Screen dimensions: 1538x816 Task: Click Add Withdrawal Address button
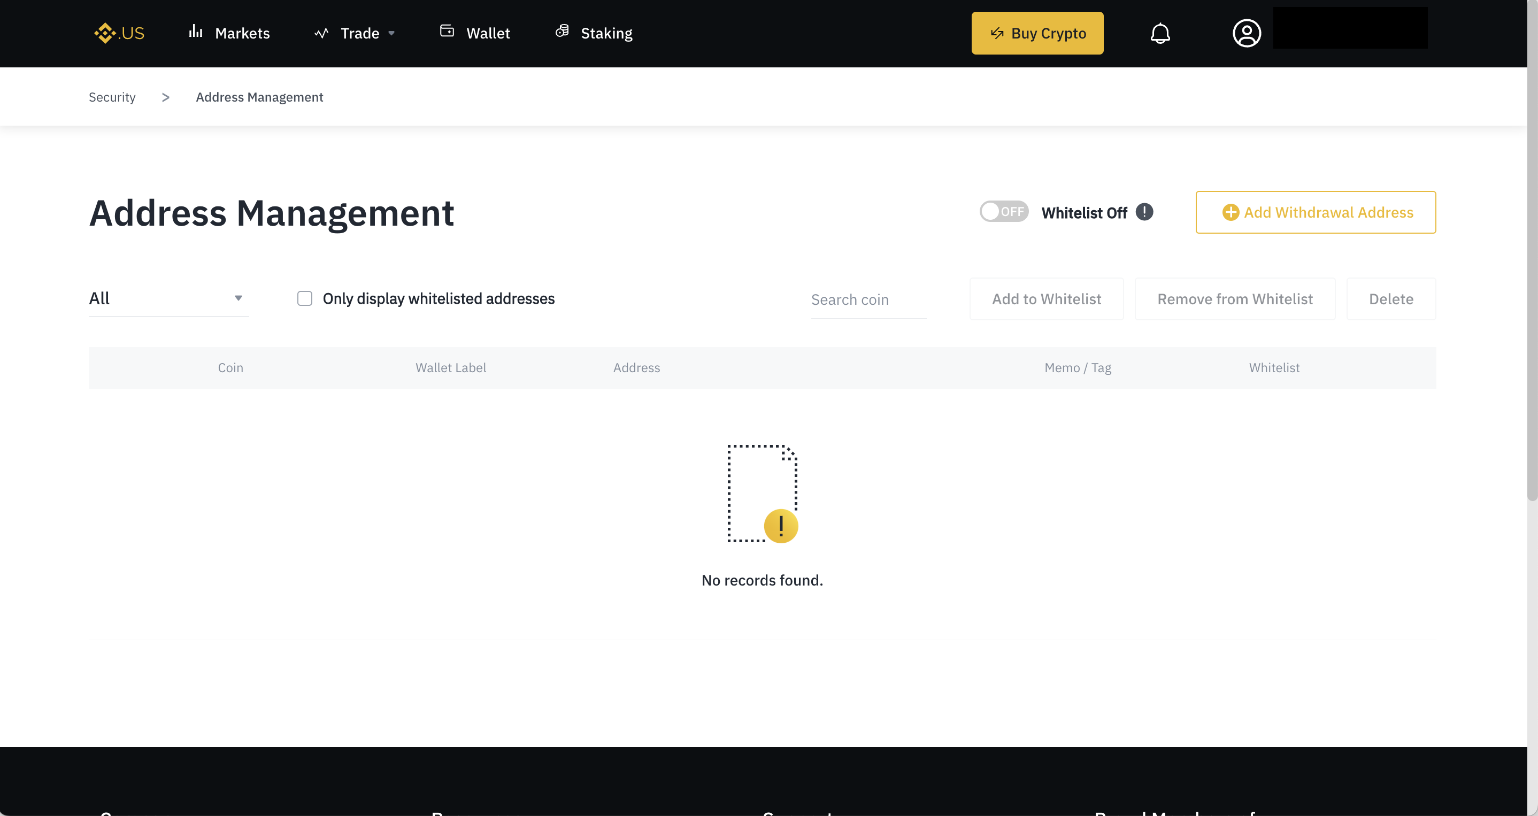(1316, 212)
